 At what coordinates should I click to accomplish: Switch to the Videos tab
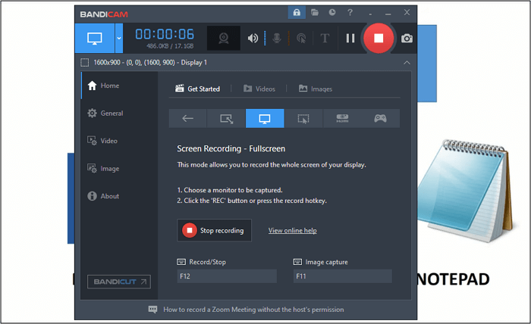[259, 89]
